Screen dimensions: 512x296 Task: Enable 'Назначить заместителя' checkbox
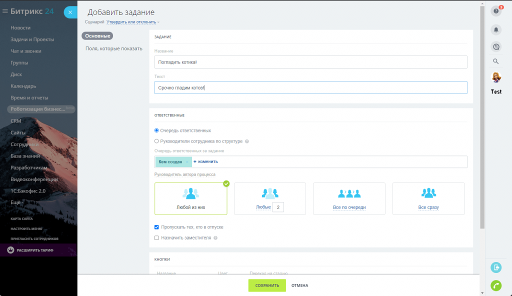[x=157, y=238]
